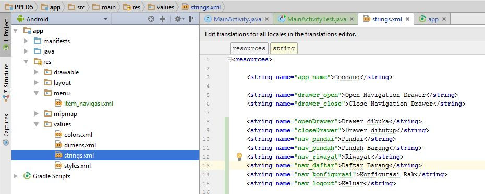Close the MainActivityTest.java tab
This screenshot has width=485, height=194.
click(351, 19)
